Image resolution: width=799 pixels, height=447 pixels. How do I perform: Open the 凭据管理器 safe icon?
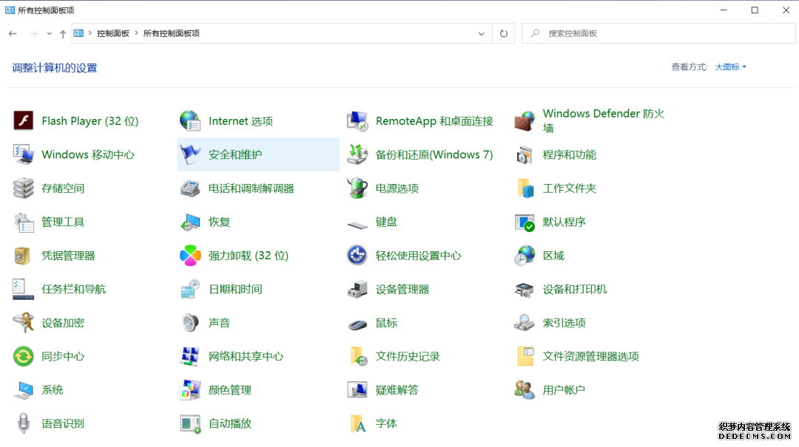24,255
